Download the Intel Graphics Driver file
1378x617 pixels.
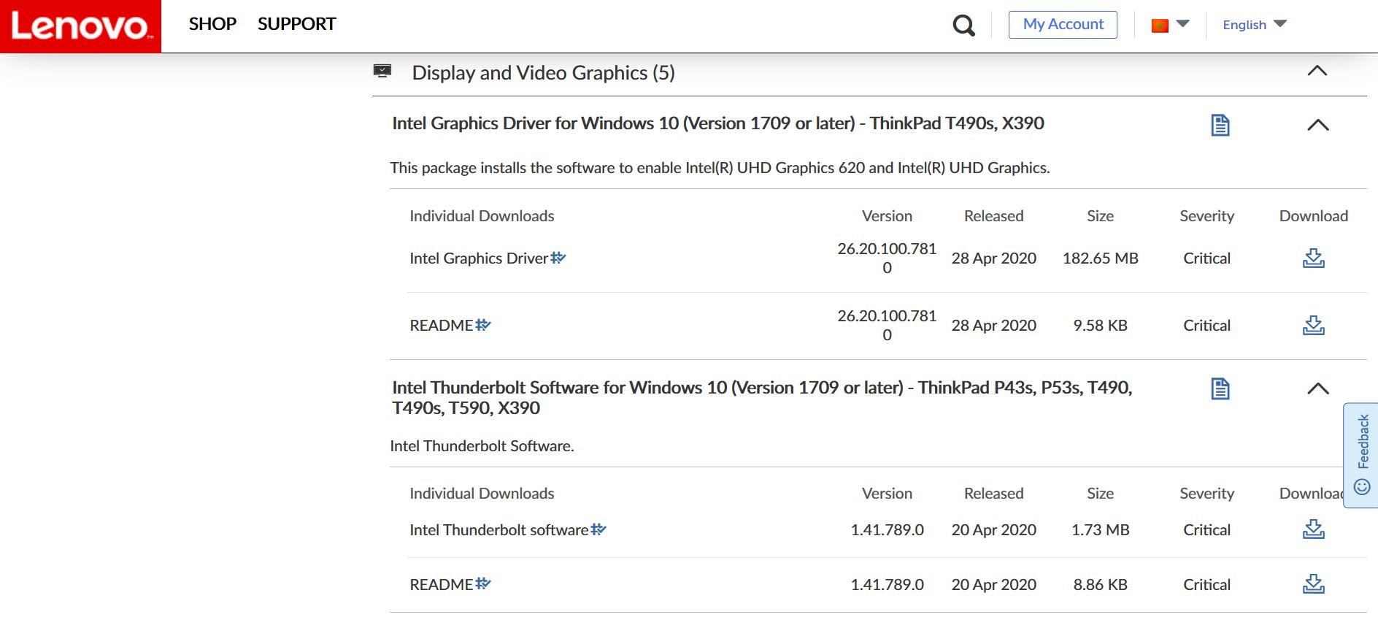click(x=1313, y=258)
